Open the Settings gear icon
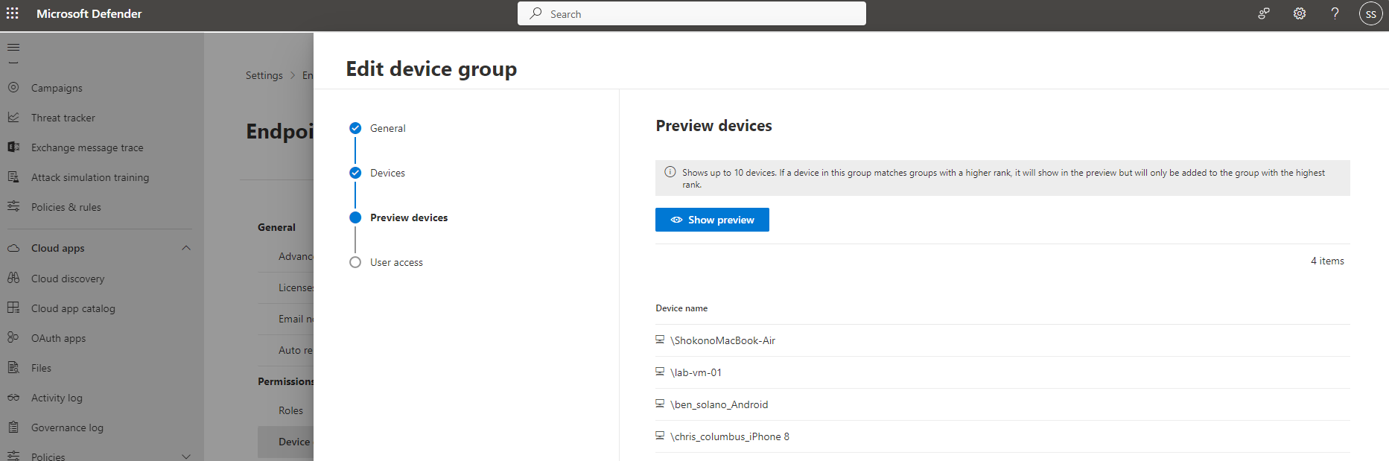The image size is (1389, 461). click(1300, 13)
